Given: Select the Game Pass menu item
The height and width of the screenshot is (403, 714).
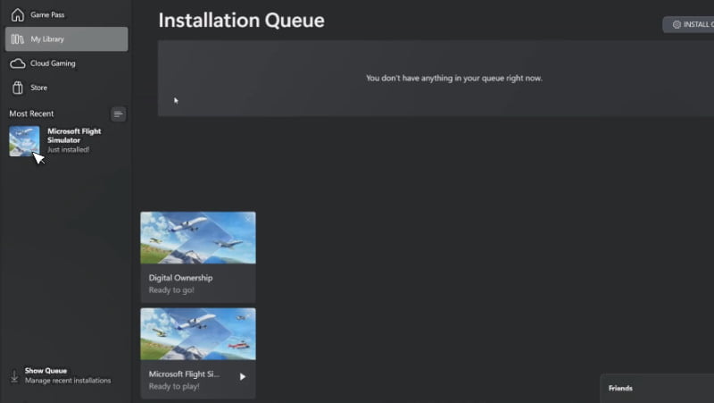Looking at the screenshot, I should pyautogui.click(x=66, y=14).
